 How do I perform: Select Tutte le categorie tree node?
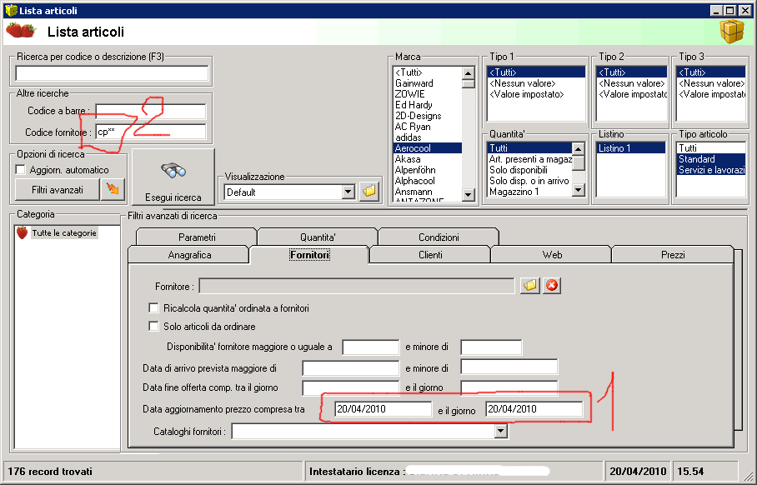(x=64, y=232)
